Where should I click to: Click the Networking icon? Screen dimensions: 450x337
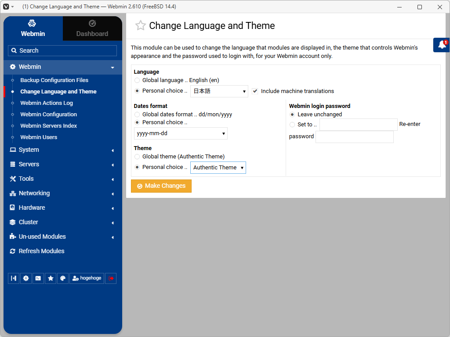tap(13, 194)
